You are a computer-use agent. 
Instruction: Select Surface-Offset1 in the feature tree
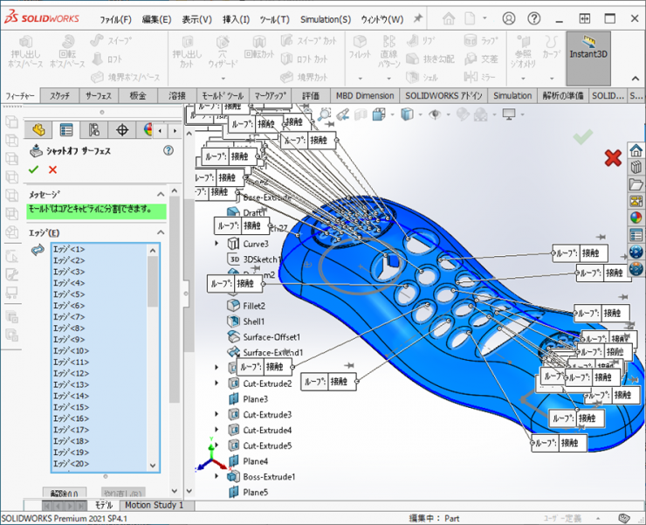[x=271, y=336]
